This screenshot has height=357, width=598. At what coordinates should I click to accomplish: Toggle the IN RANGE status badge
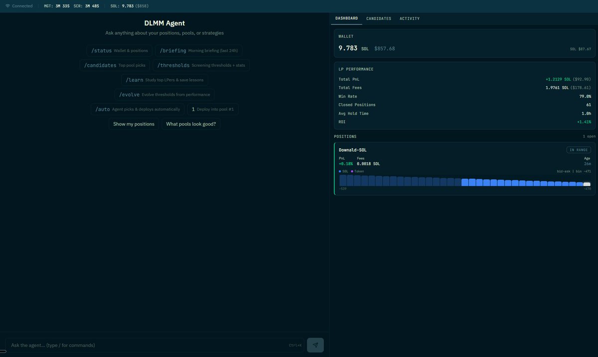[x=578, y=149]
